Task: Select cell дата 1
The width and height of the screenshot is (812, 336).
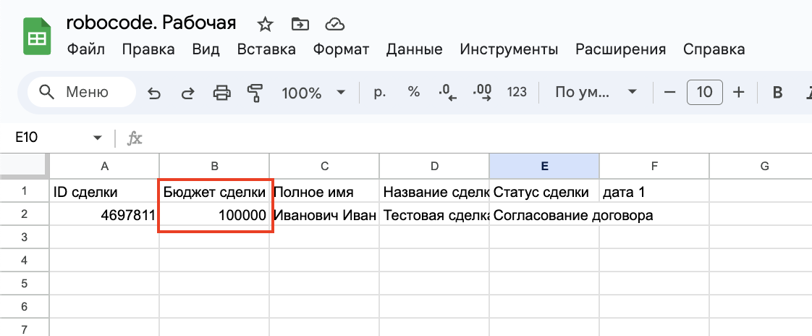Action: tap(654, 191)
